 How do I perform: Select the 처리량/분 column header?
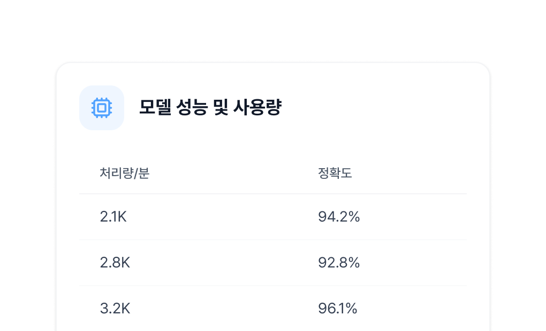click(x=124, y=174)
